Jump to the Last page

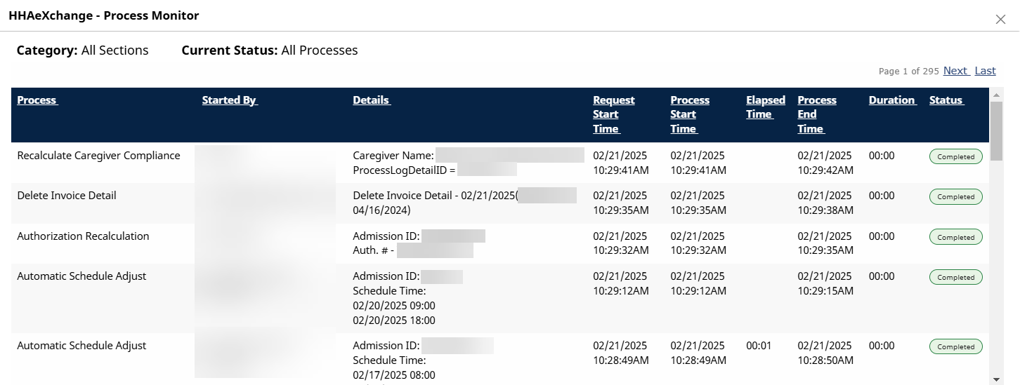[985, 71]
